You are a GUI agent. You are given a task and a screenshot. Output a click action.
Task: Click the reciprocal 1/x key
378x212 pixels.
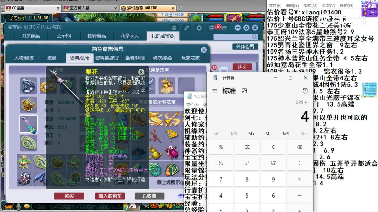[221, 163]
